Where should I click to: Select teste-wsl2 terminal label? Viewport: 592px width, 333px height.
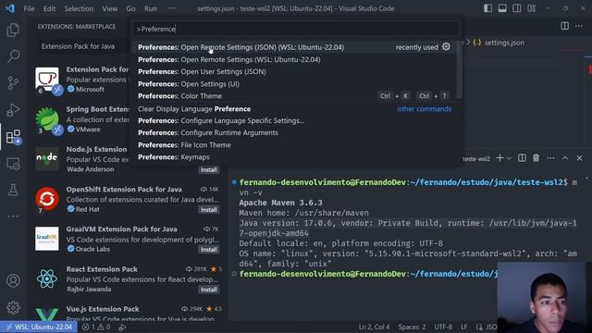click(476, 158)
